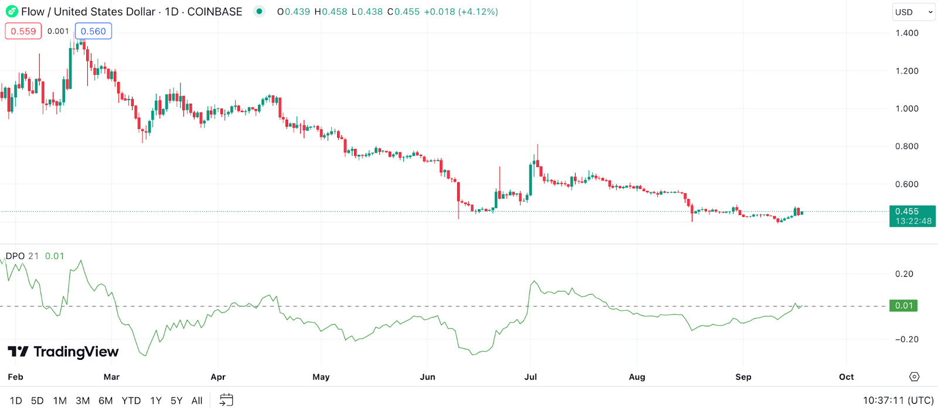Click the DPO 21 indicator label
Screen dimensions: 938x412
tap(22, 256)
